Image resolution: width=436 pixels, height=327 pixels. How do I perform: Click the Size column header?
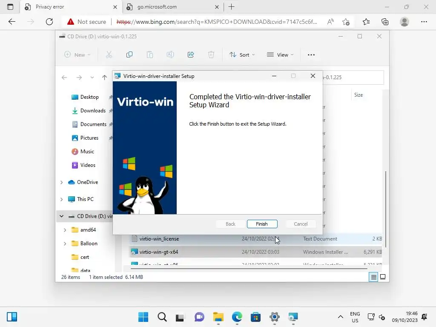tap(359, 95)
